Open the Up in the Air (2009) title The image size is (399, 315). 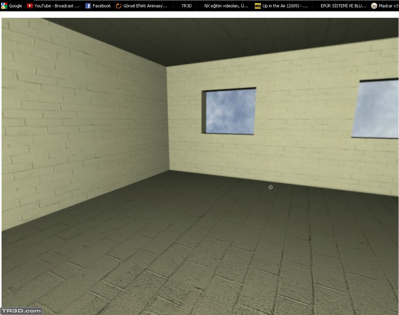click(285, 6)
